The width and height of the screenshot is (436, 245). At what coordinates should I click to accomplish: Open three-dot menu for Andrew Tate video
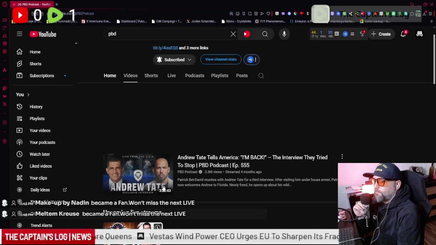342,157
